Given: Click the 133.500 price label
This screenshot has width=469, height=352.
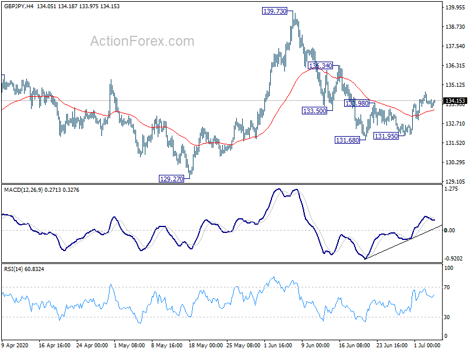Looking at the screenshot, I should coord(314,111).
